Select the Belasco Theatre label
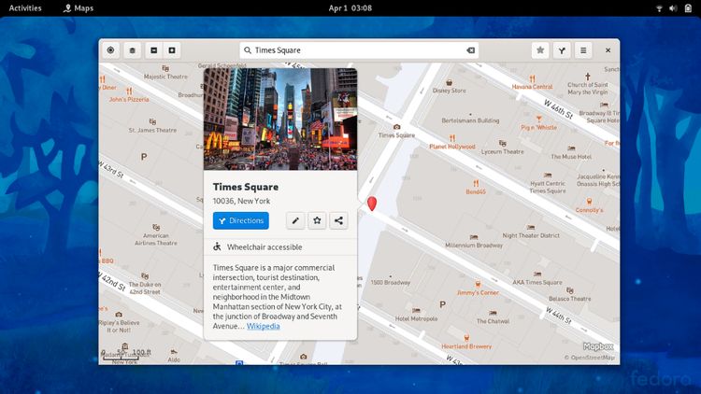Screen dimensions: 701x394 click(x=569, y=299)
